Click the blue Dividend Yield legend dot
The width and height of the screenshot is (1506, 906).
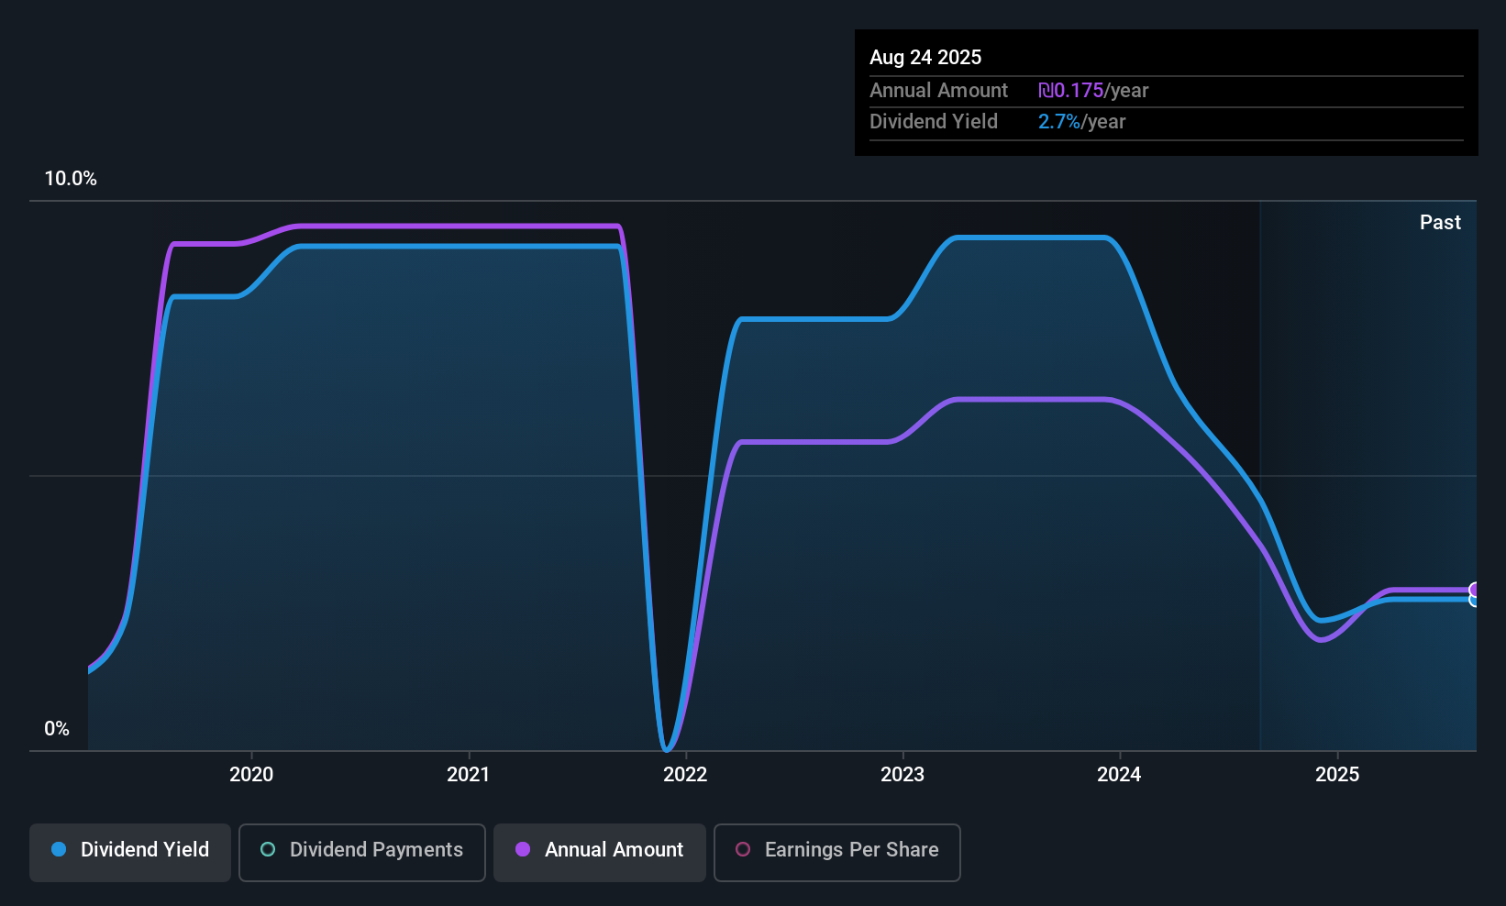click(x=59, y=849)
